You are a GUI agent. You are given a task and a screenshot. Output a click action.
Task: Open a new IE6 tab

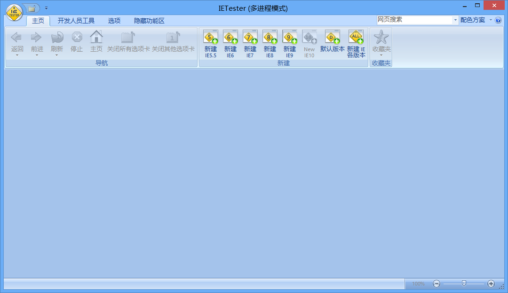point(230,38)
